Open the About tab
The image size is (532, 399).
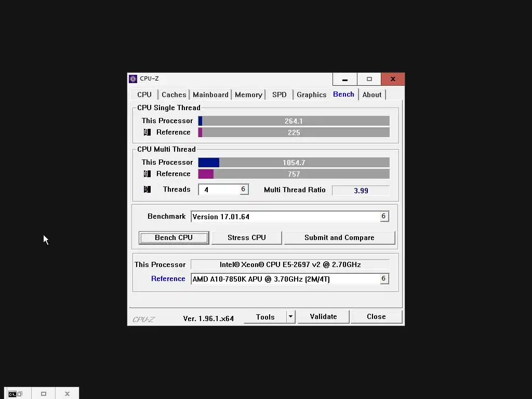coord(372,95)
